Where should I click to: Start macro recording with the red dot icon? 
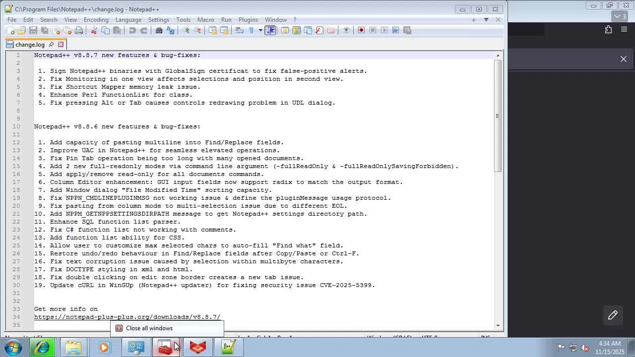tap(361, 30)
